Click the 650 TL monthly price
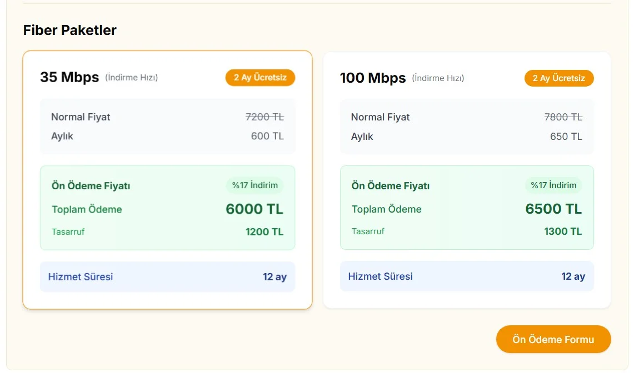 point(566,137)
